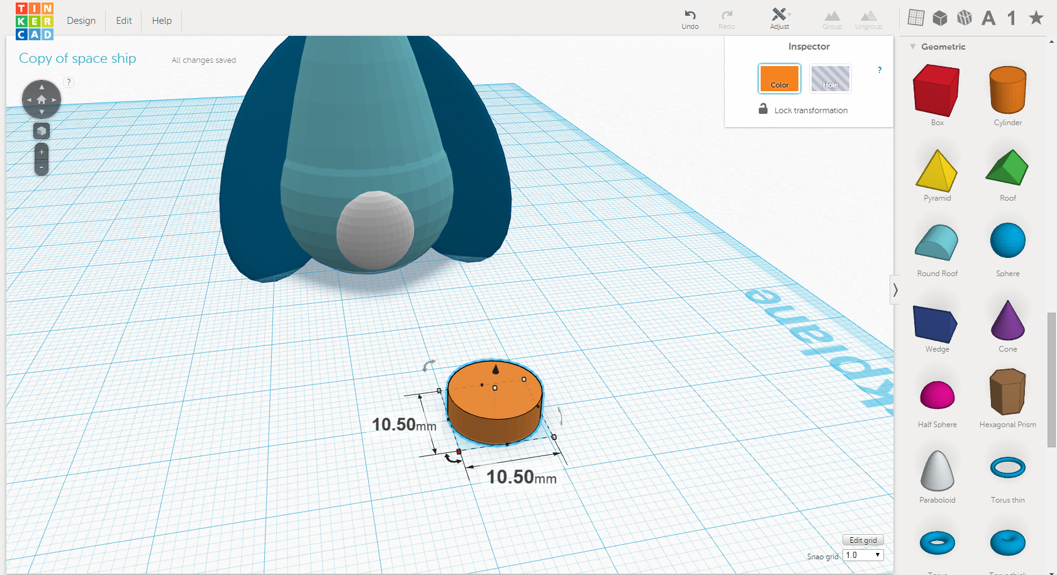This screenshot has width=1057, height=575.
Task: Click the project title Copy of space ship
Action: coord(77,59)
